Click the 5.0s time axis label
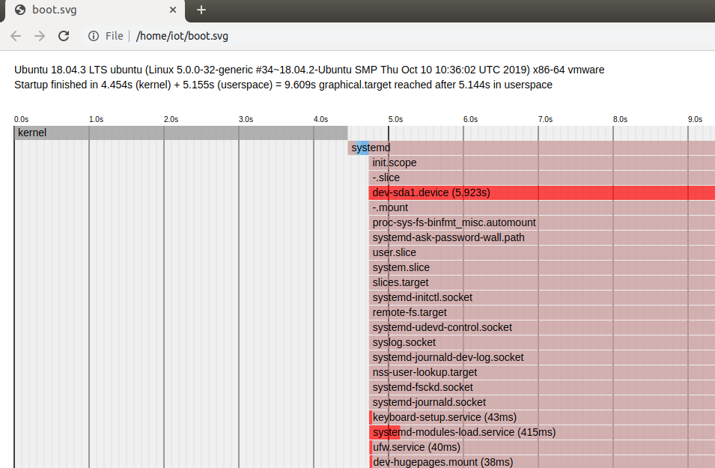715x468 pixels. pos(396,120)
